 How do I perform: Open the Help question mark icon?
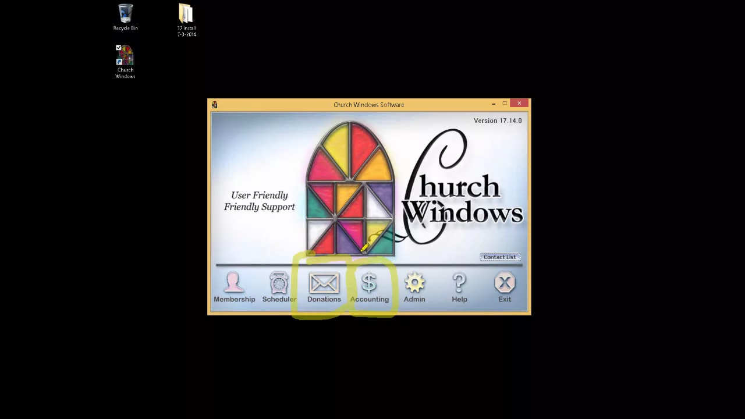coord(459,283)
